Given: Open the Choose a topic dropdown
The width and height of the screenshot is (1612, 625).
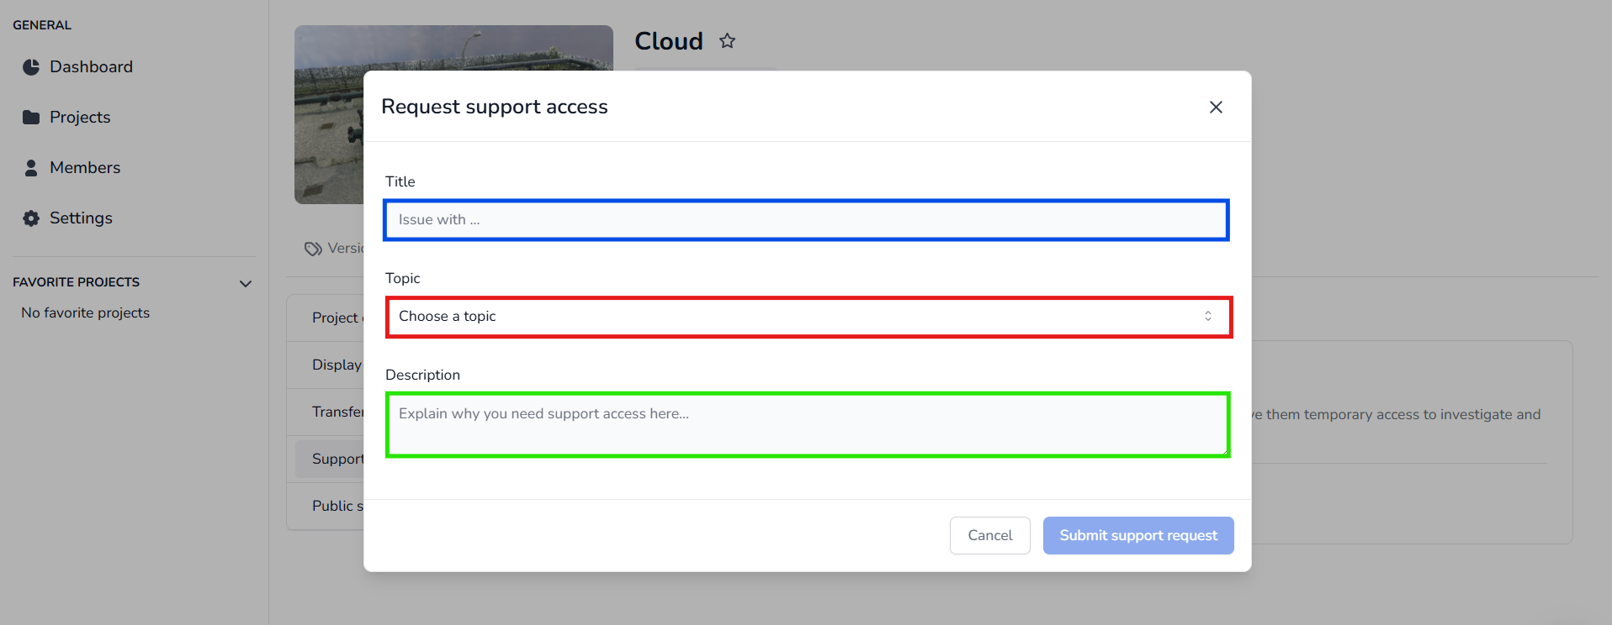Looking at the screenshot, I should [x=808, y=317].
